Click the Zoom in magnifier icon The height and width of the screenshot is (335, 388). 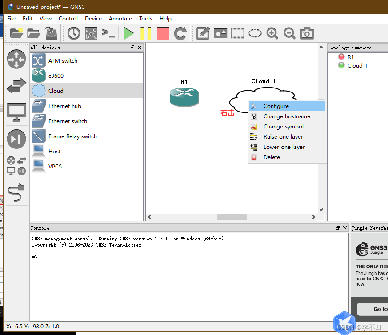272,33
